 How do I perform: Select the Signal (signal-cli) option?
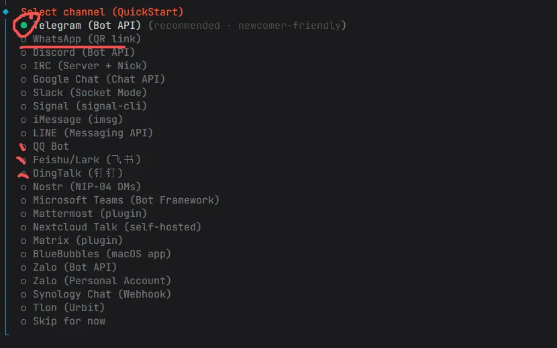(89, 106)
